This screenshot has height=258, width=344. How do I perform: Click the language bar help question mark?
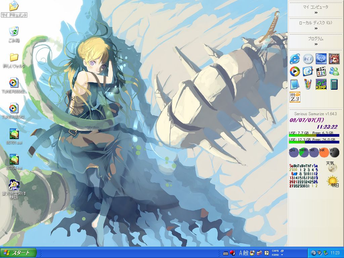pyautogui.click(x=266, y=253)
